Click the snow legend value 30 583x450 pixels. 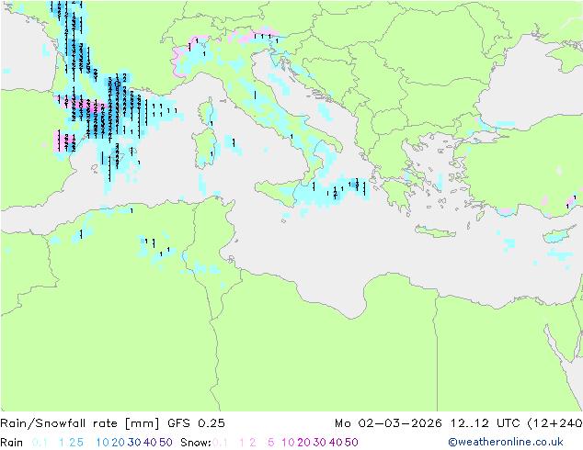tap(320, 443)
